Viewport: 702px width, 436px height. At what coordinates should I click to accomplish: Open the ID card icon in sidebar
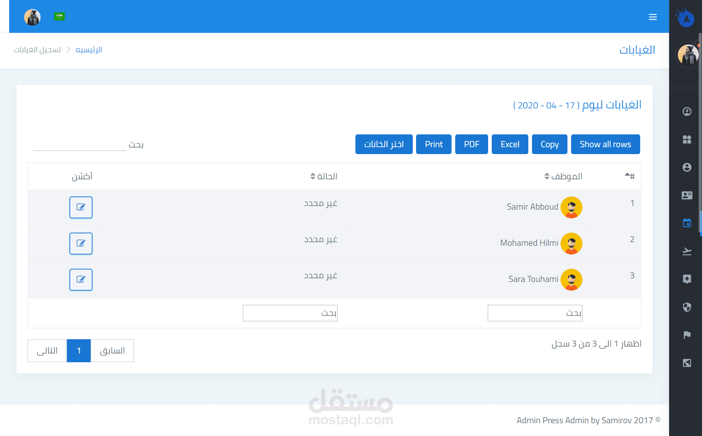pos(687,195)
